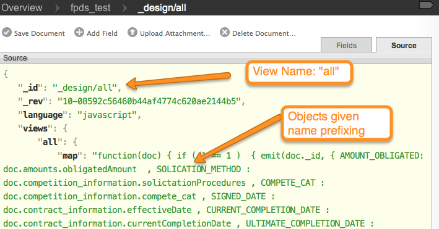Image resolution: width=439 pixels, height=229 pixels.
Task: Click doc.competition_information.compete_cat text
Action: point(100,196)
